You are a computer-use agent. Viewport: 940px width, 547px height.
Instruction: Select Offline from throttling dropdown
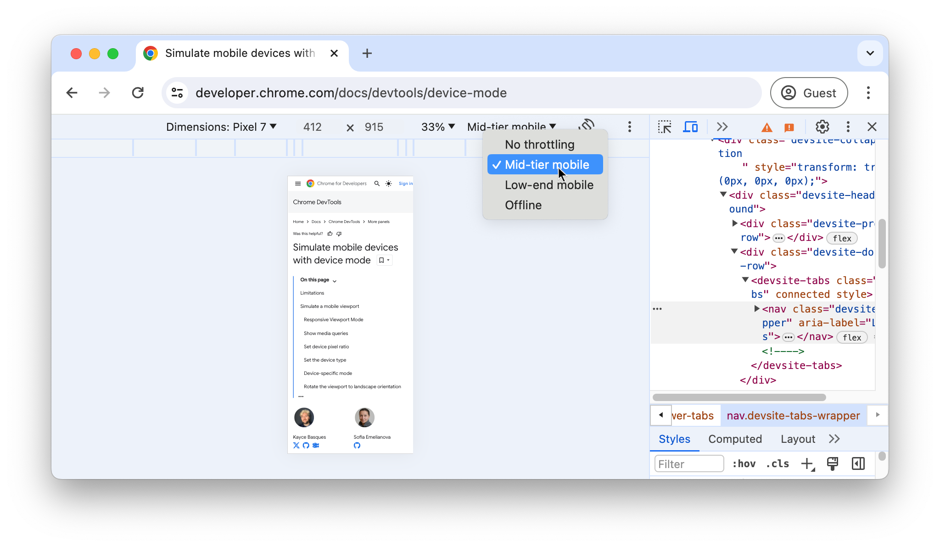(x=523, y=205)
